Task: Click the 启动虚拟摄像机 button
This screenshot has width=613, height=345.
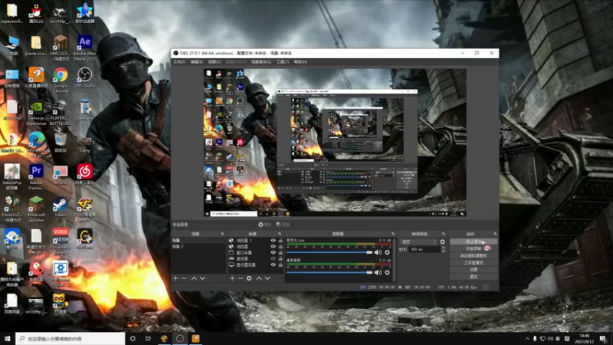Action: click(x=474, y=256)
